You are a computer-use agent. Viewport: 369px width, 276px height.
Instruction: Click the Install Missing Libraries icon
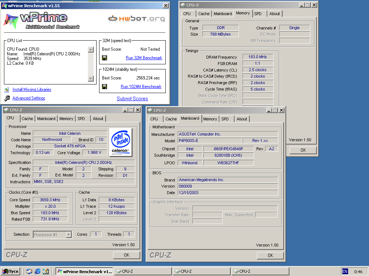(7, 89)
